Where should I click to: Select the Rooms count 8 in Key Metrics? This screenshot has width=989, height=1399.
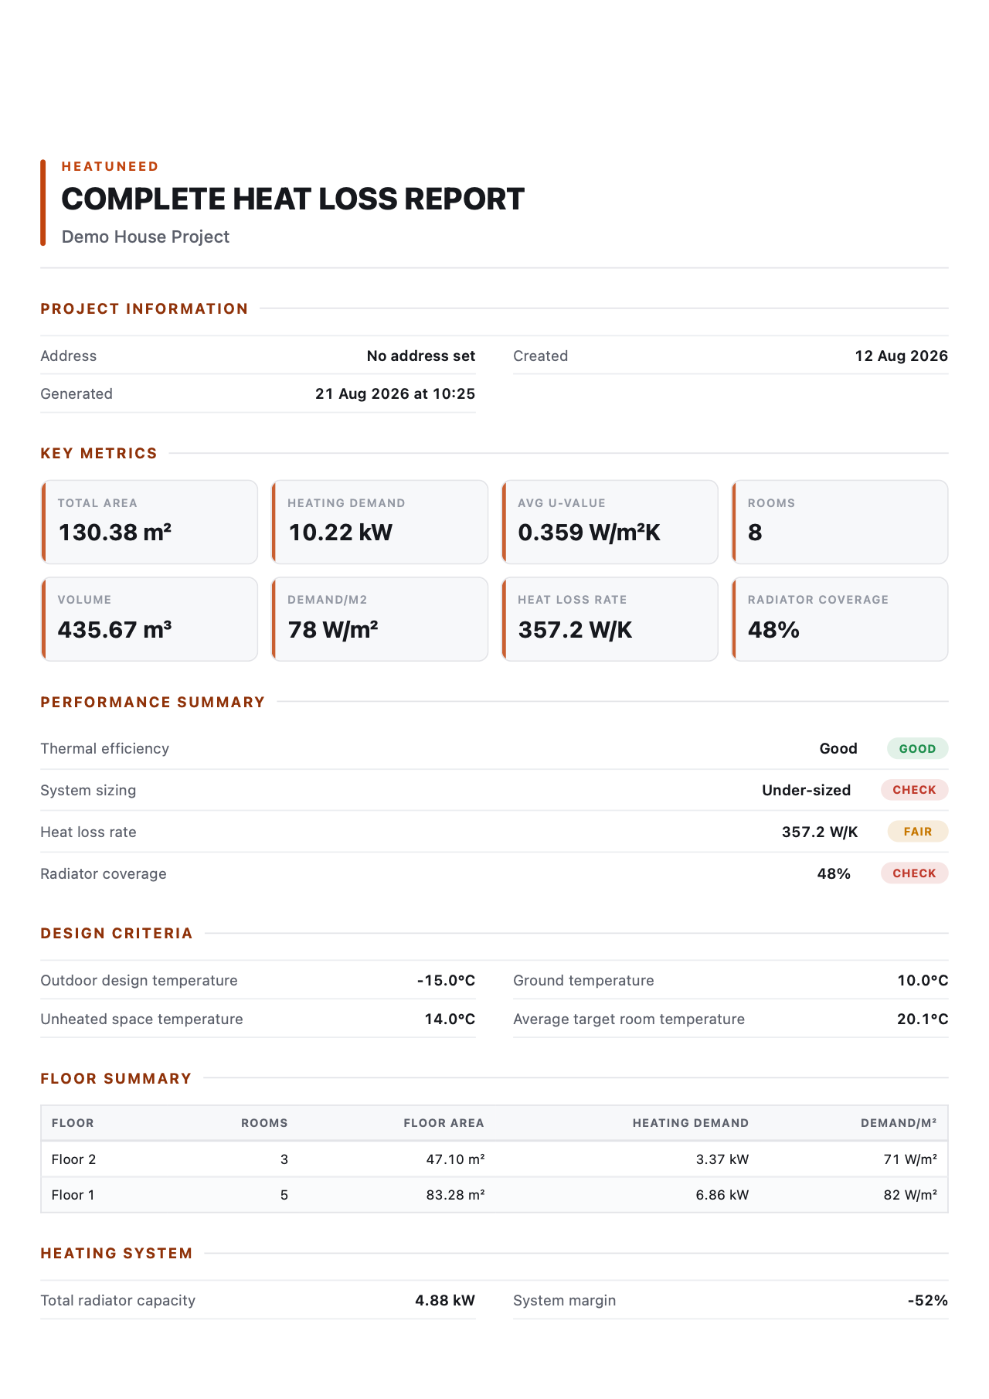pyautogui.click(x=755, y=533)
